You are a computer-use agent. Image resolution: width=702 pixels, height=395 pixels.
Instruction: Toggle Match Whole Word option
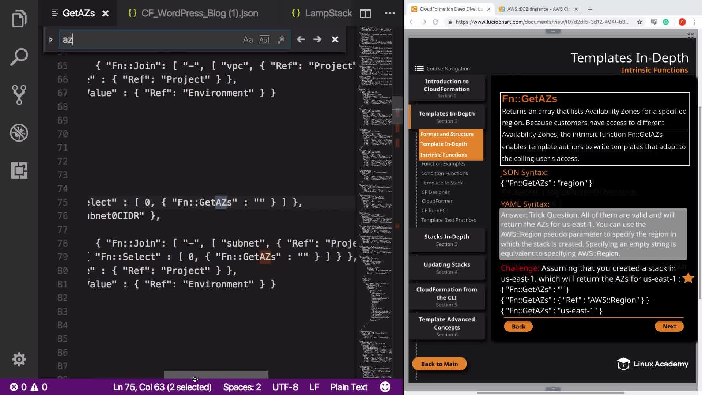264,40
